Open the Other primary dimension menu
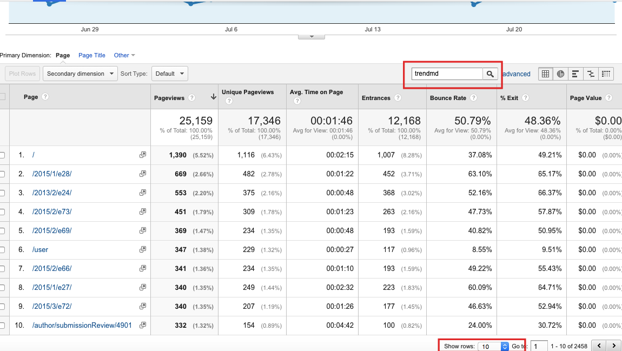 (x=124, y=55)
